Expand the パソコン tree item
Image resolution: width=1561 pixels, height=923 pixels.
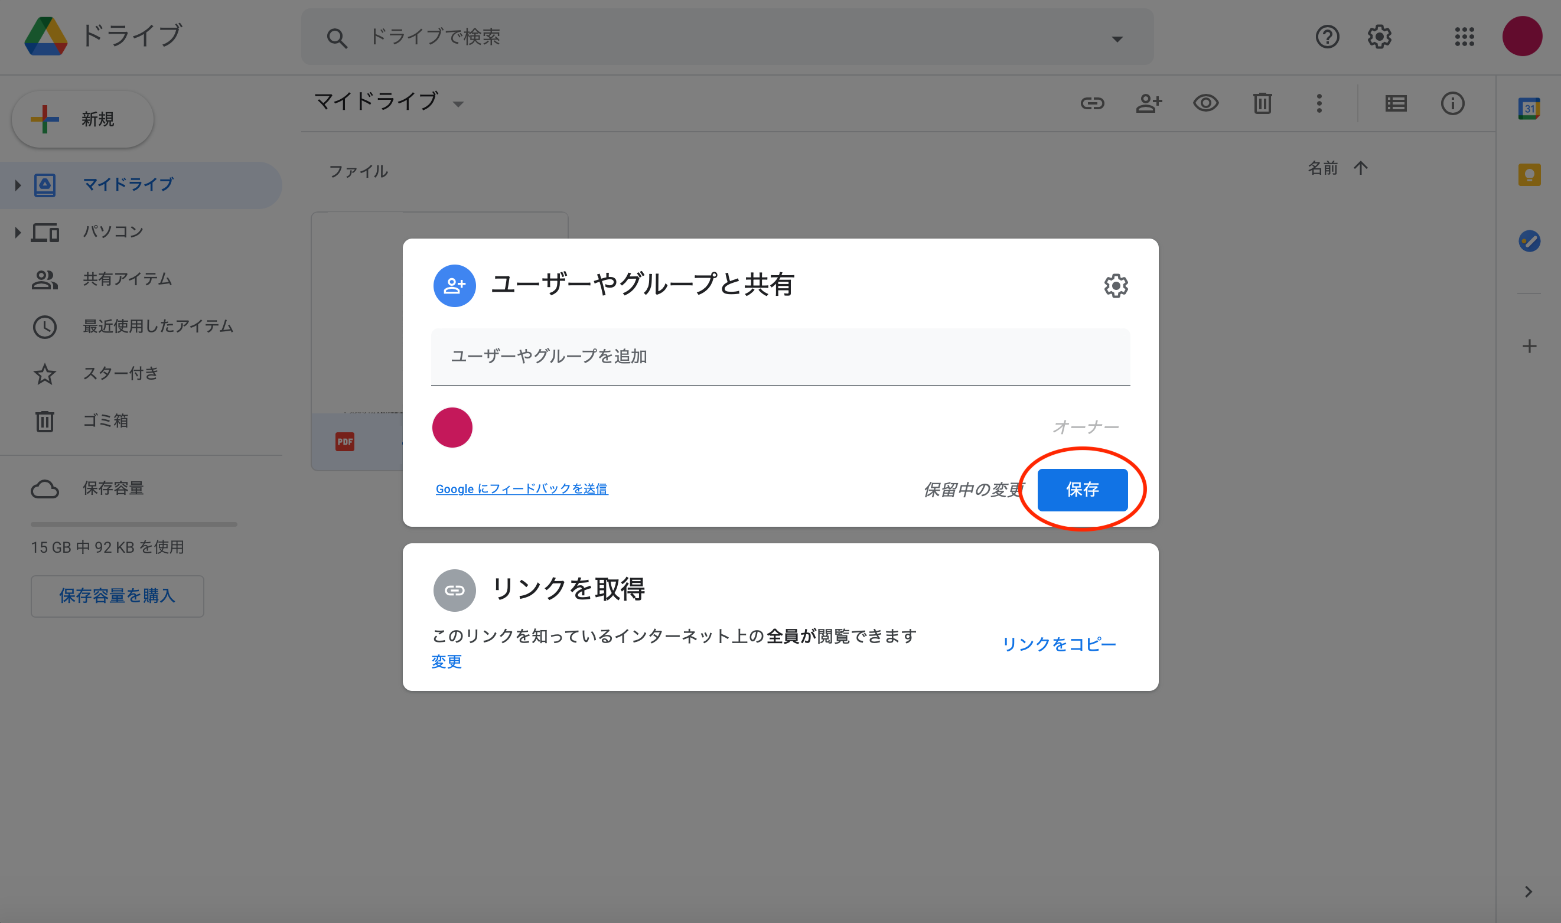17,232
